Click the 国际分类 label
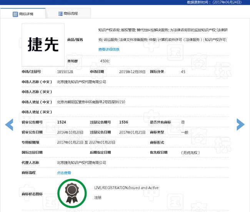The height and width of the screenshot is (212, 250). pyautogui.click(x=157, y=72)
